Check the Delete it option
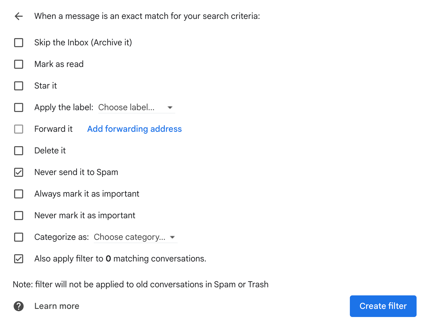This screenshot has width=428, height=329. (x=19, y=151)
